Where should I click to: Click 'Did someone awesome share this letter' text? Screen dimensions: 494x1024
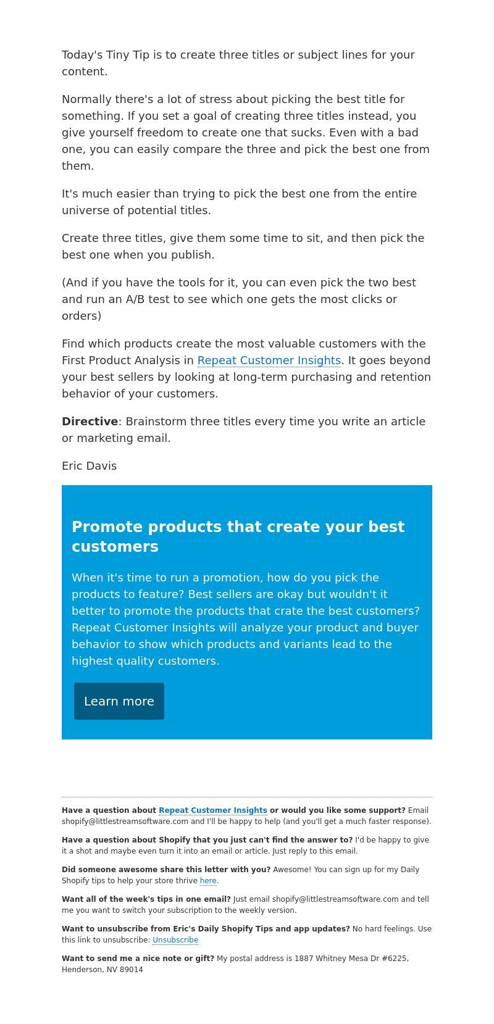pos(166,870)
